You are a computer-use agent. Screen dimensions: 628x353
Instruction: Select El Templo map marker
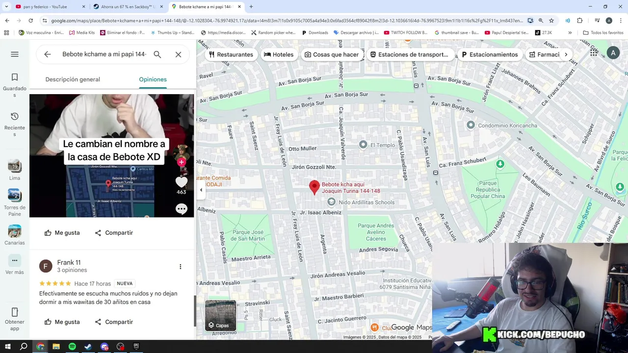363,144
